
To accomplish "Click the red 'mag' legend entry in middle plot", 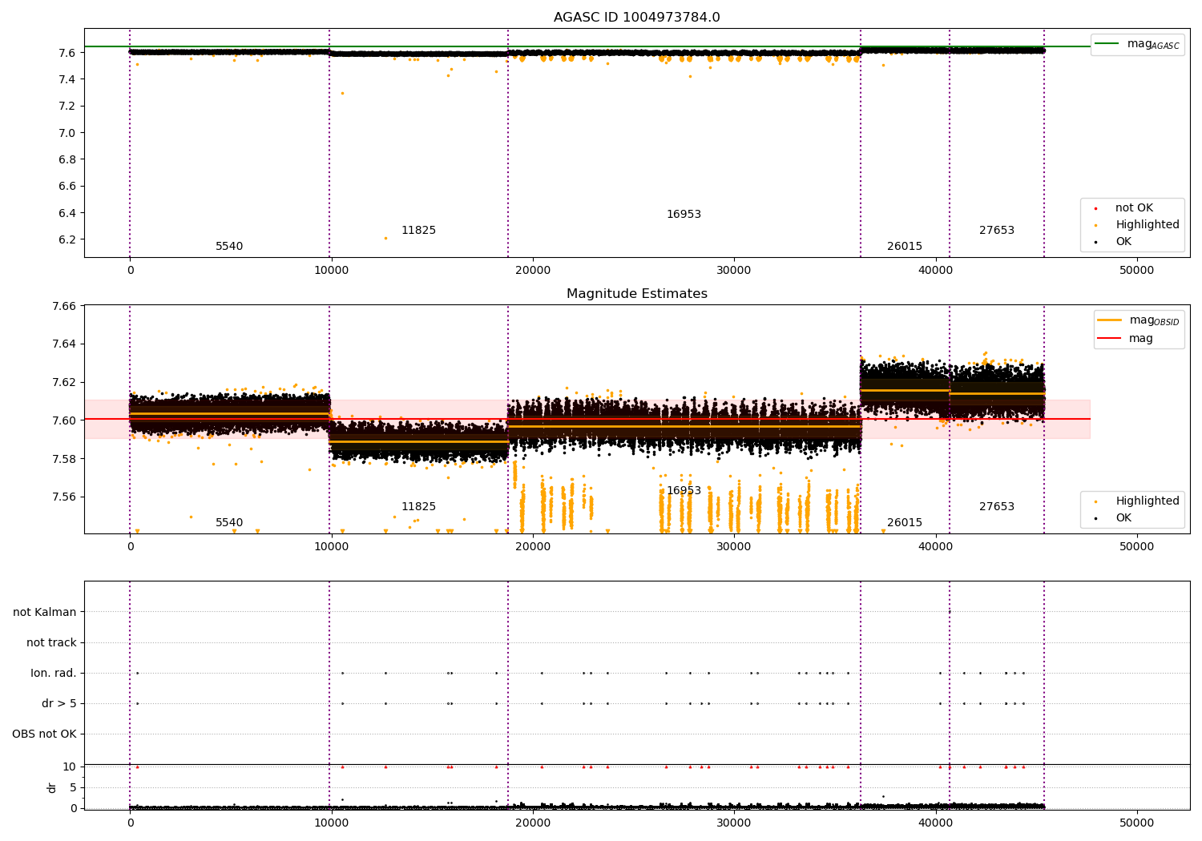I will click(x=1125, y=339).
